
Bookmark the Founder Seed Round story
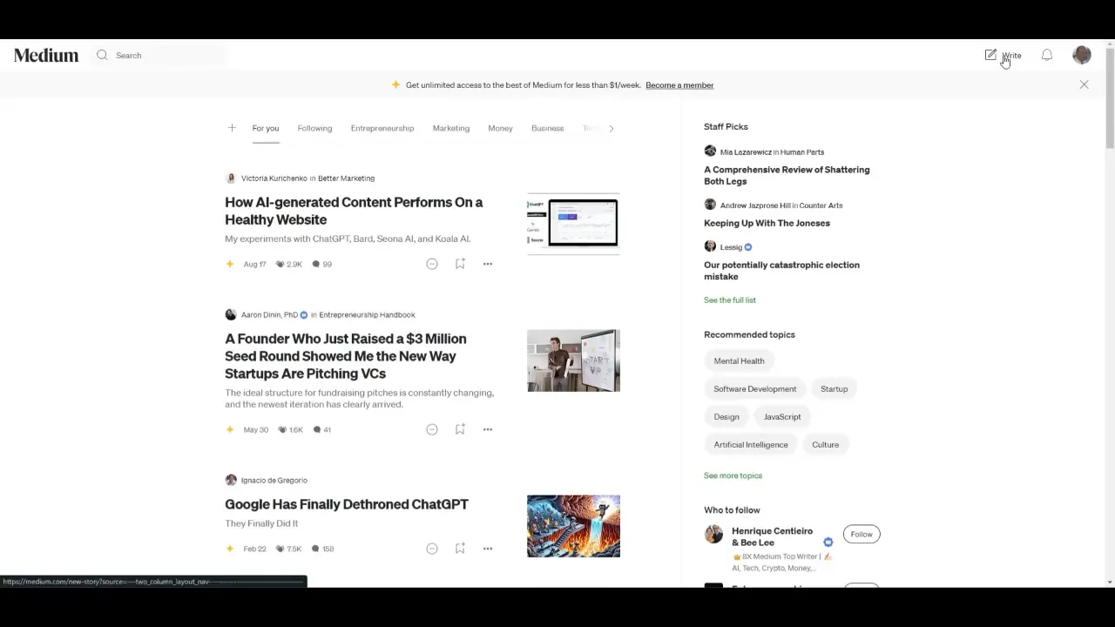(460, 429)
